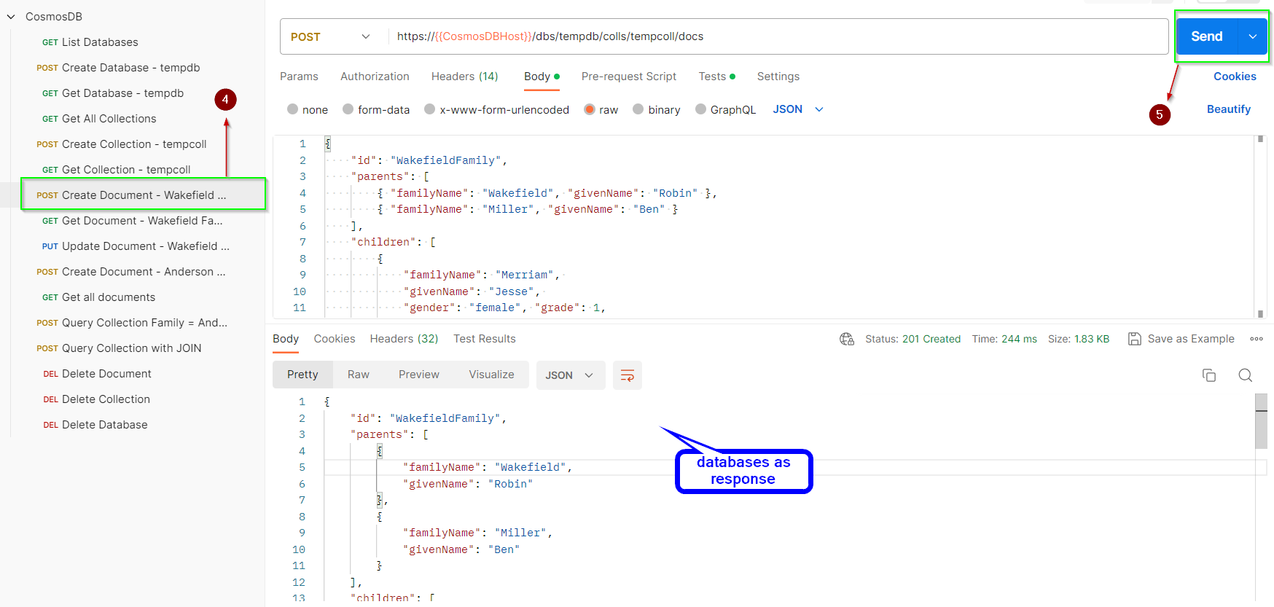Switch to the Authorization tab
This screenshot has width=1274, height=607.
point(375,77)
